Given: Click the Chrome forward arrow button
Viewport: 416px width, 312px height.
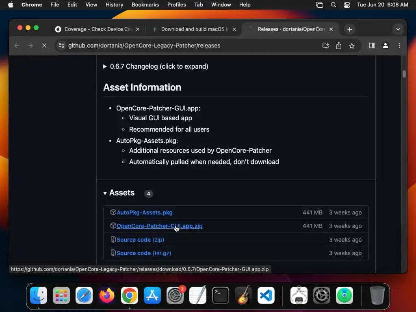Looking at the screenshot, I should 30,45.
